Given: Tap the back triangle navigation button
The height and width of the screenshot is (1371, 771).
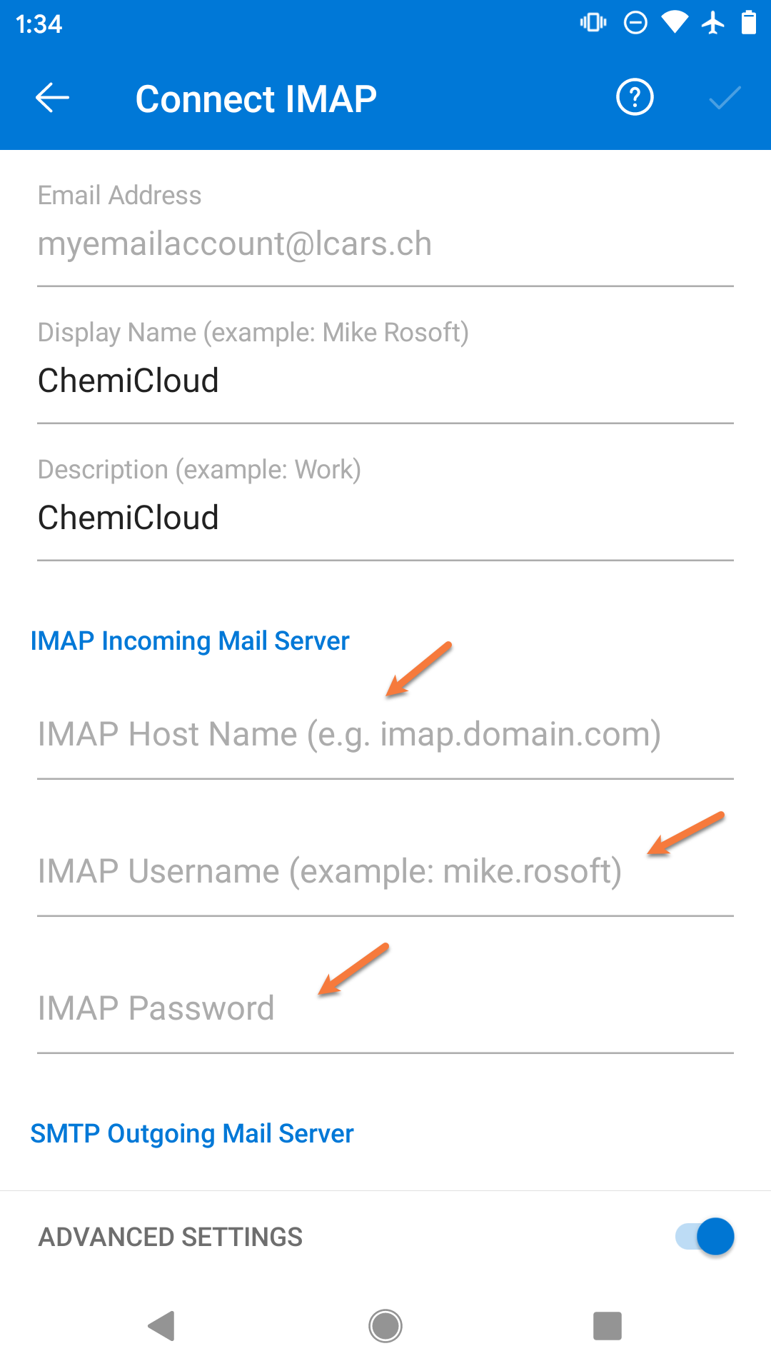Looking at the screenshot, I should 163,1326.
